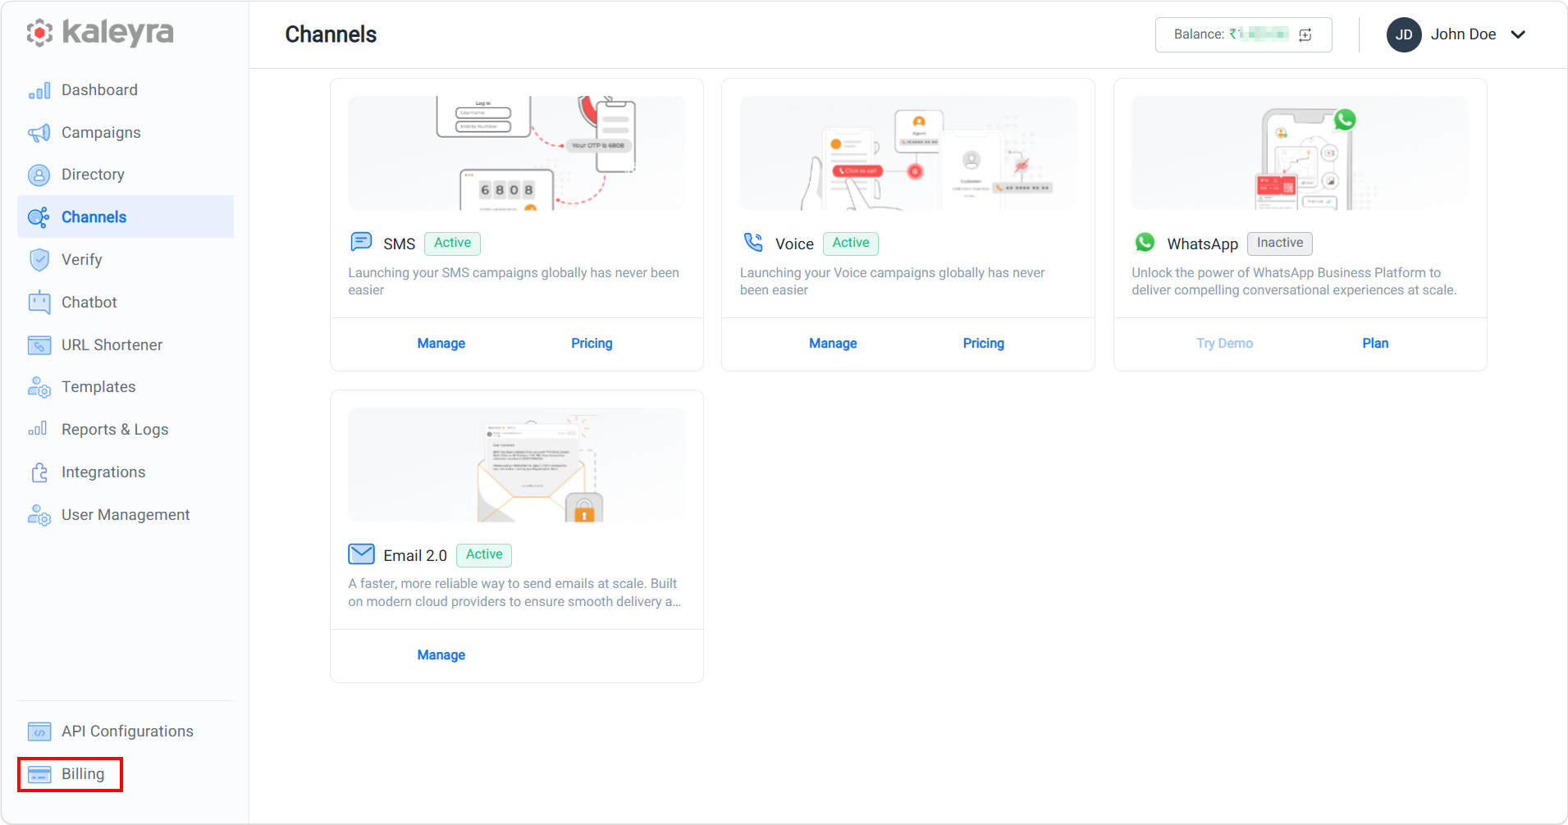The height and width of the screenshot is (825, 1568).
Task: Click the WhatsApp card illustration
Action: 1300,153
